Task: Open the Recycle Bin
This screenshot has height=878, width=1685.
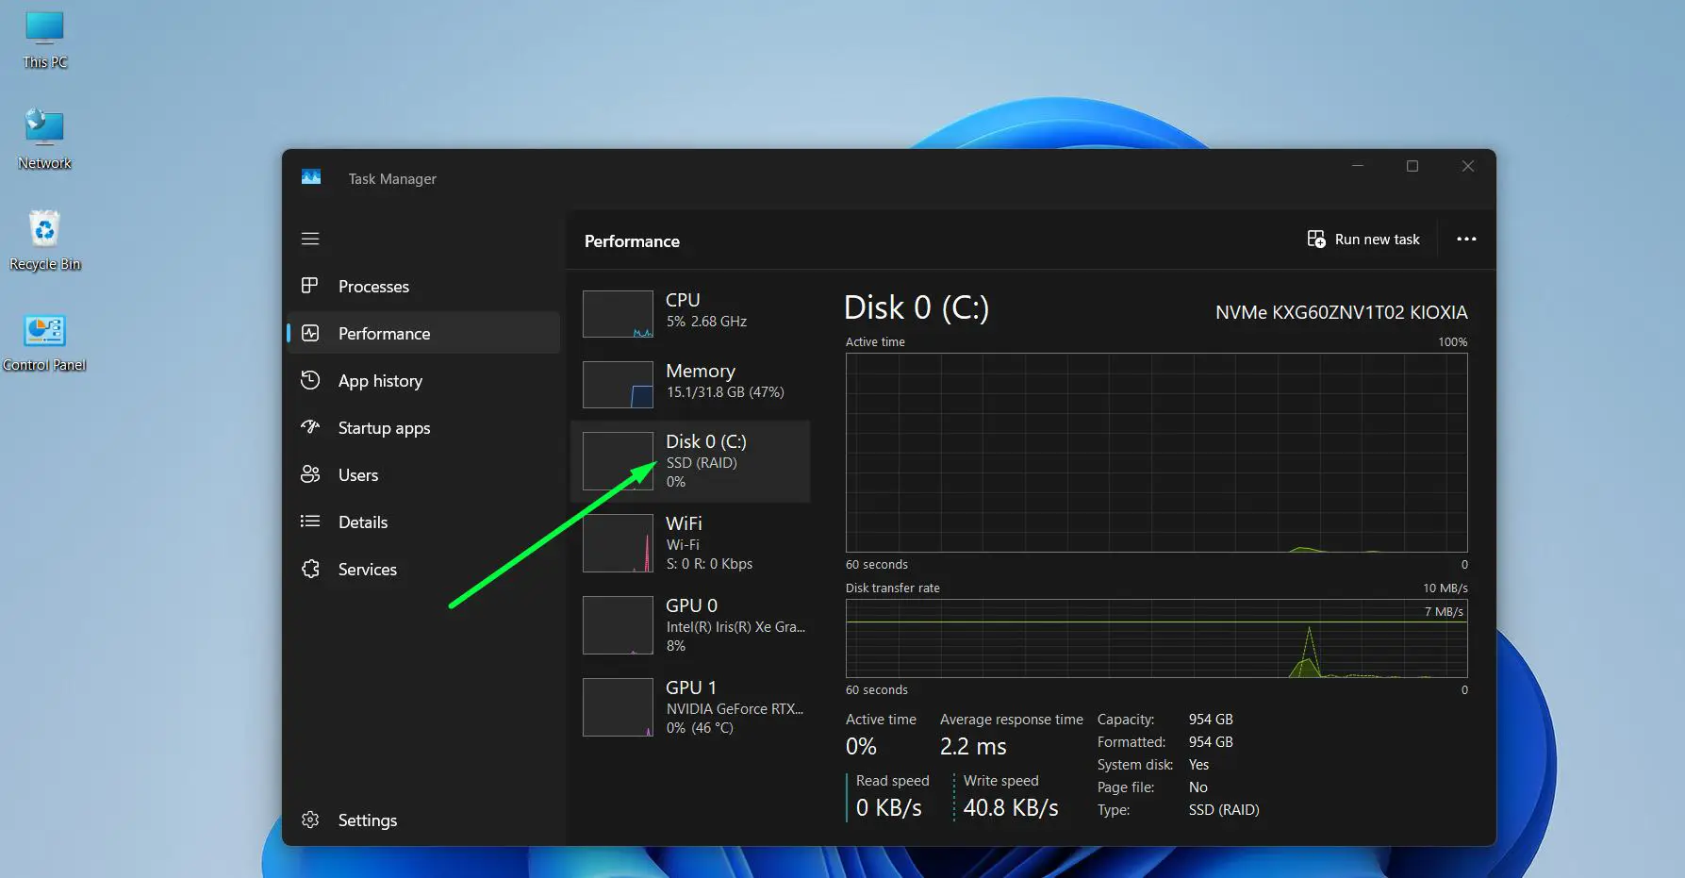Action: 44,232
